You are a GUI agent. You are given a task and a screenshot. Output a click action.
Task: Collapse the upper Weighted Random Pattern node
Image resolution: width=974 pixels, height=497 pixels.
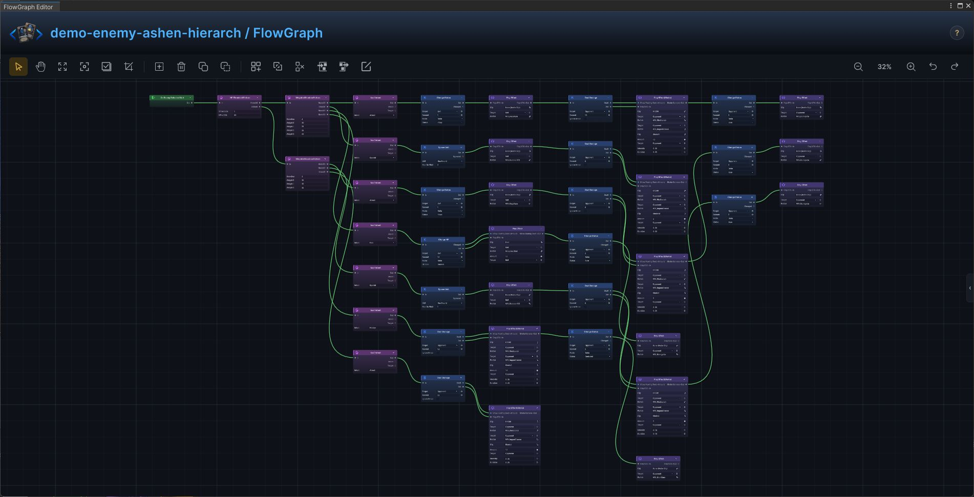tap(327, 97)
